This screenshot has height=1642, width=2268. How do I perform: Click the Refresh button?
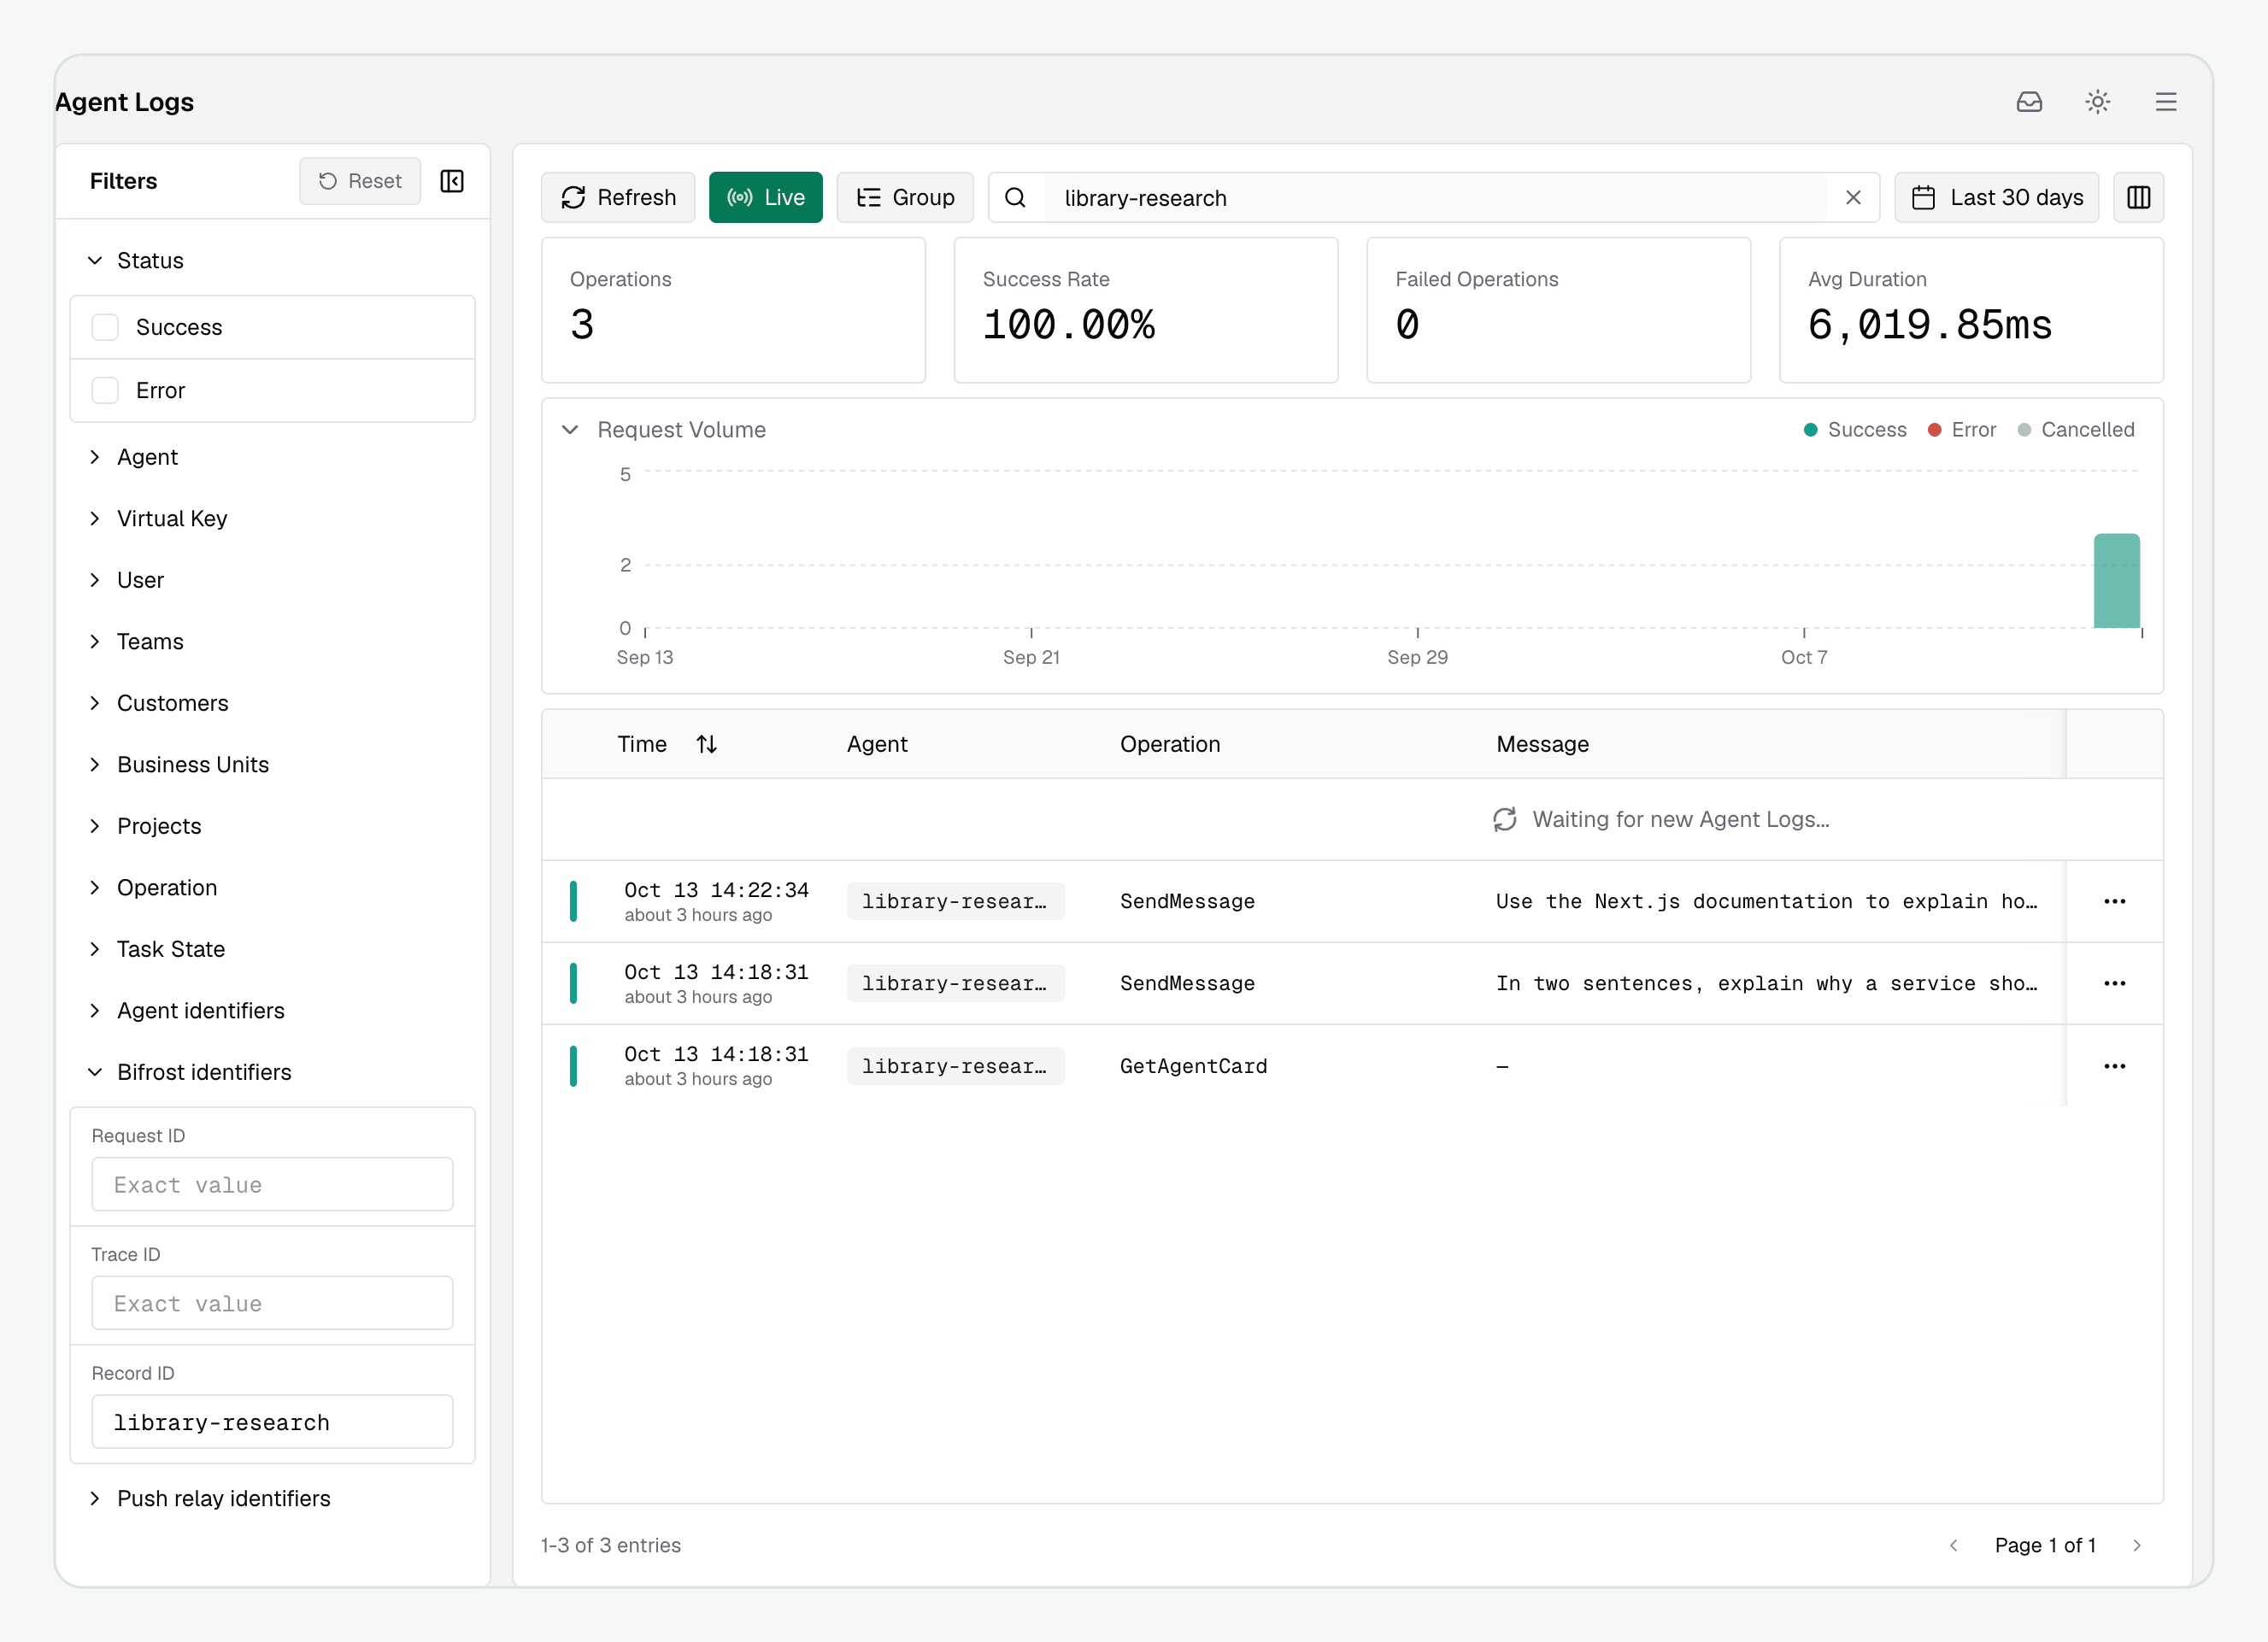click(618, 198)
